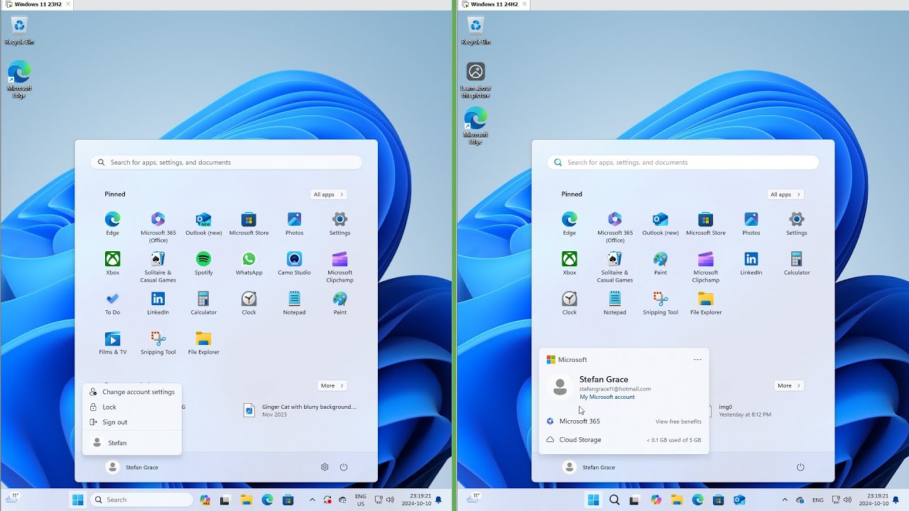The height and width of the screenshot is (511, 909).
Task: Open Microsoft 365 (Office) in 24H2 pinned apps
Action: point(615,227)
